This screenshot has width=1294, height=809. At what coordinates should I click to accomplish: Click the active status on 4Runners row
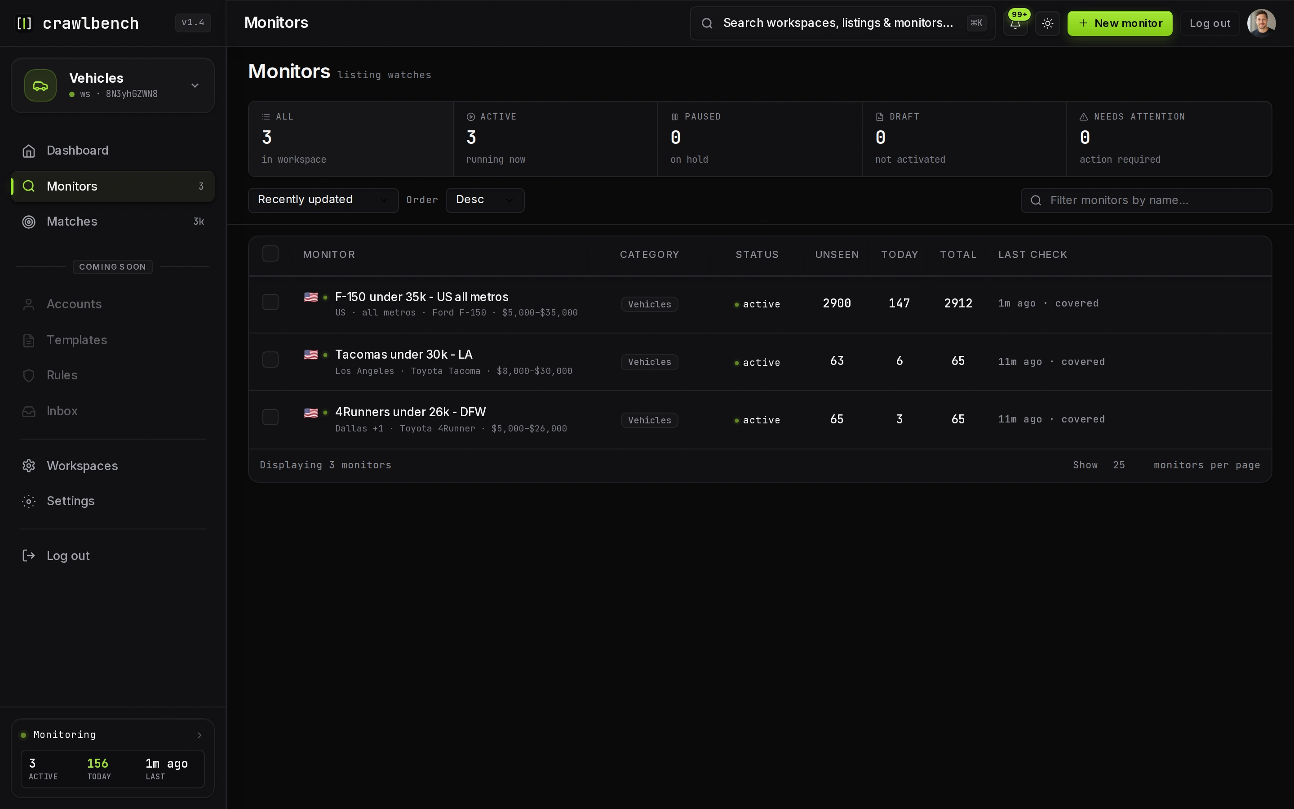coord(757,421)
